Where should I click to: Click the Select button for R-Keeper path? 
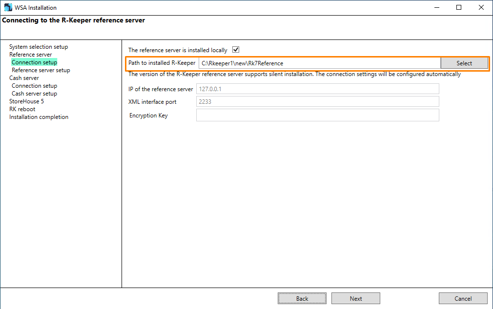(464, 63)
